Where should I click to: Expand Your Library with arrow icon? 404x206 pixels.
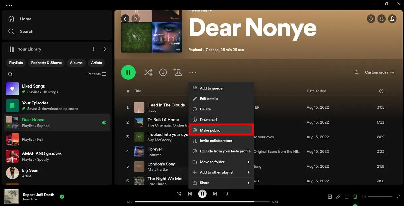point(104,49)
